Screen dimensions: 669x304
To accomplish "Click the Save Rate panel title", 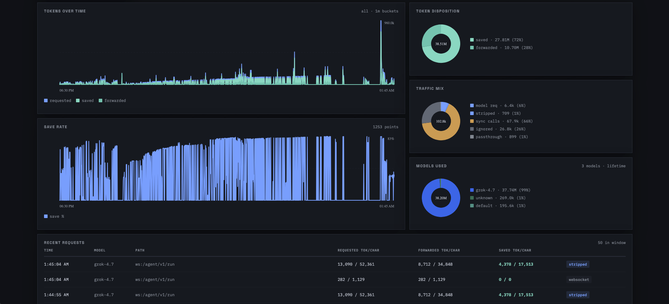I will [55, 127].
